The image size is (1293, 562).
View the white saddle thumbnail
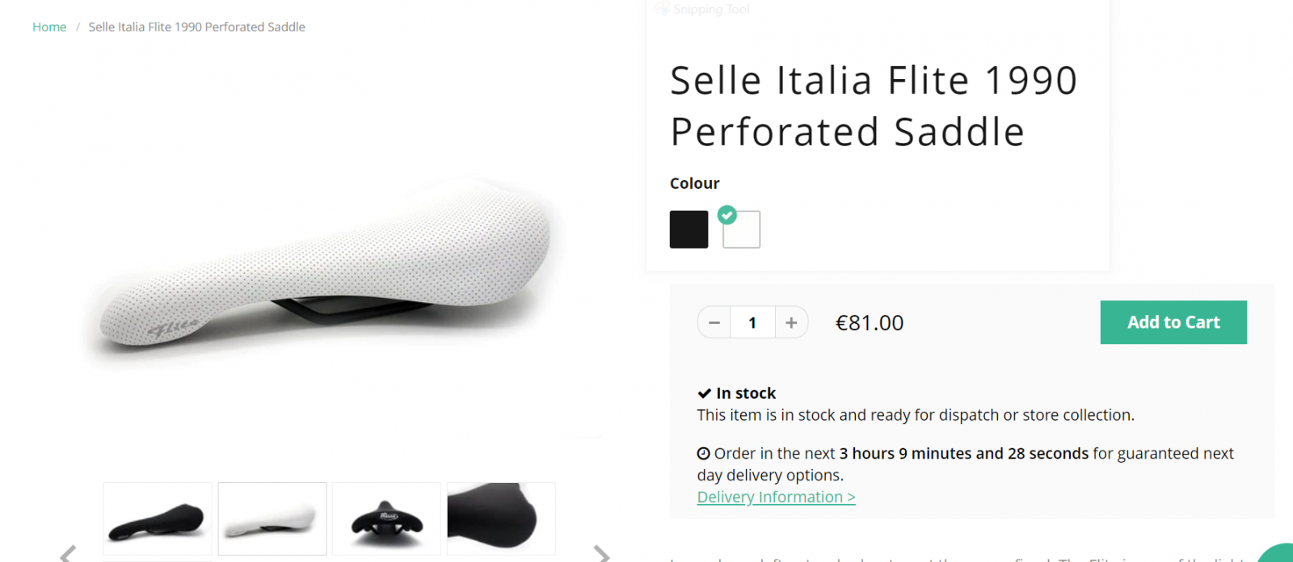tap(272, 518)
